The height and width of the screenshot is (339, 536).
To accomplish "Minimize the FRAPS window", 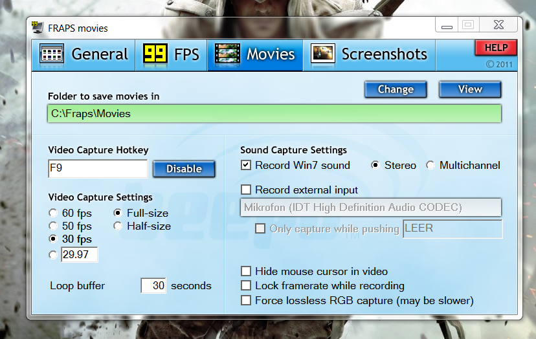I will pyautogui.click(x=447, y=25).
